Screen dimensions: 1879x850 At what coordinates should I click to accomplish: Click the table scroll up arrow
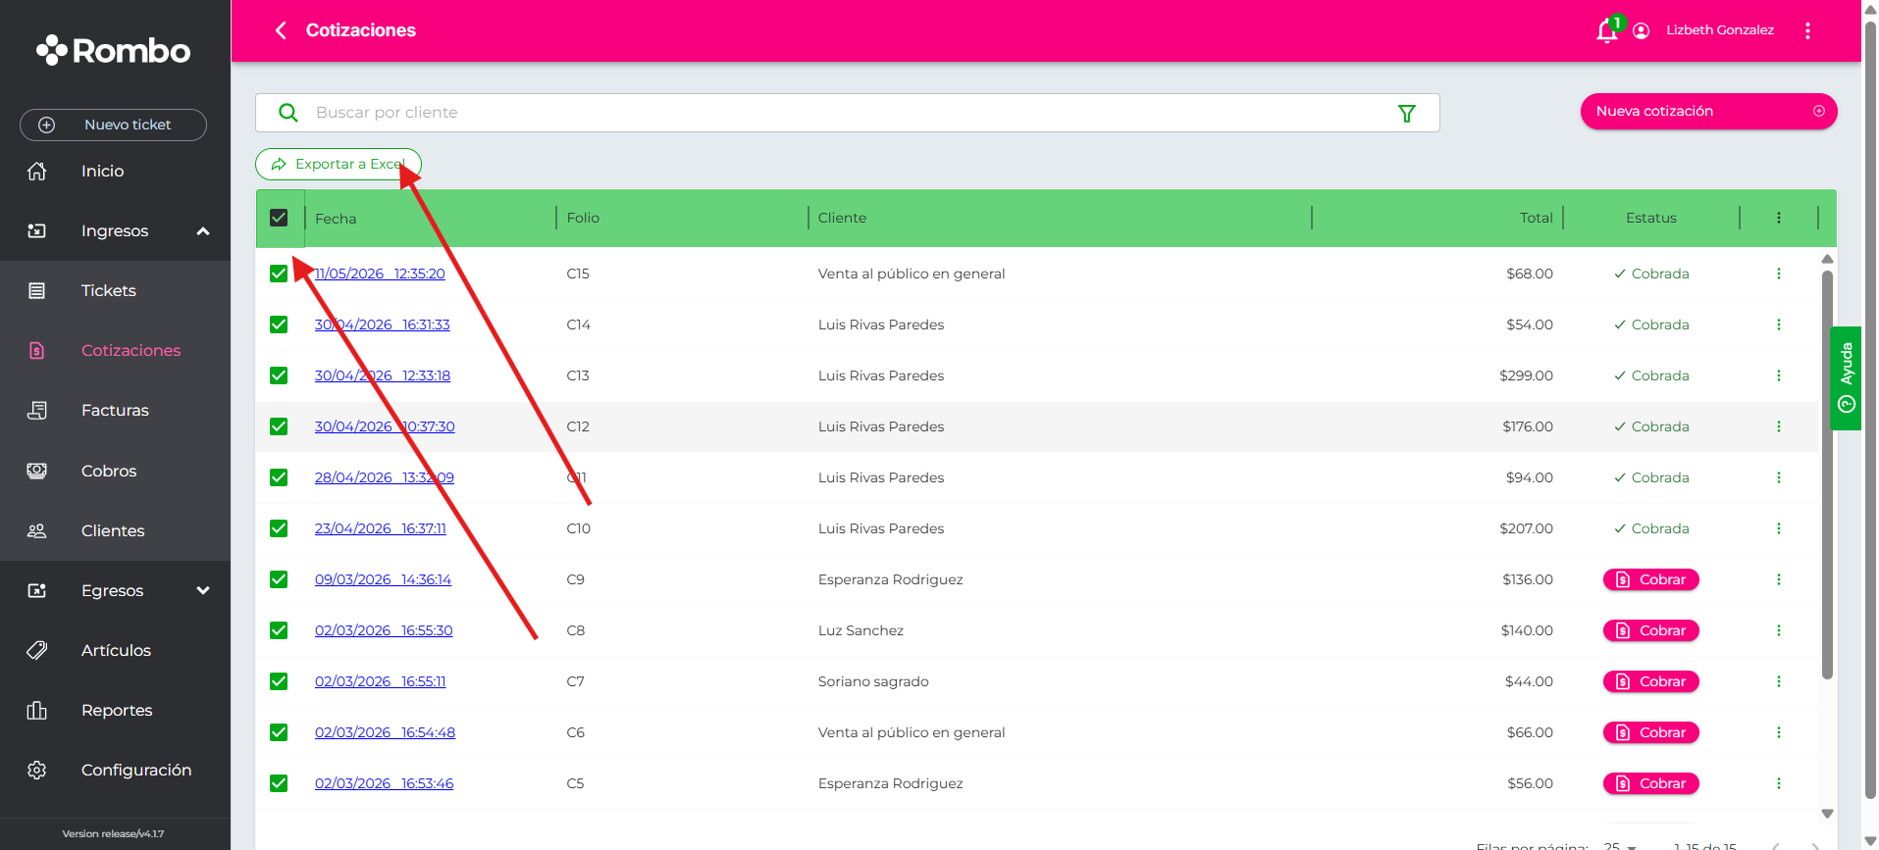click(1827, 259)
